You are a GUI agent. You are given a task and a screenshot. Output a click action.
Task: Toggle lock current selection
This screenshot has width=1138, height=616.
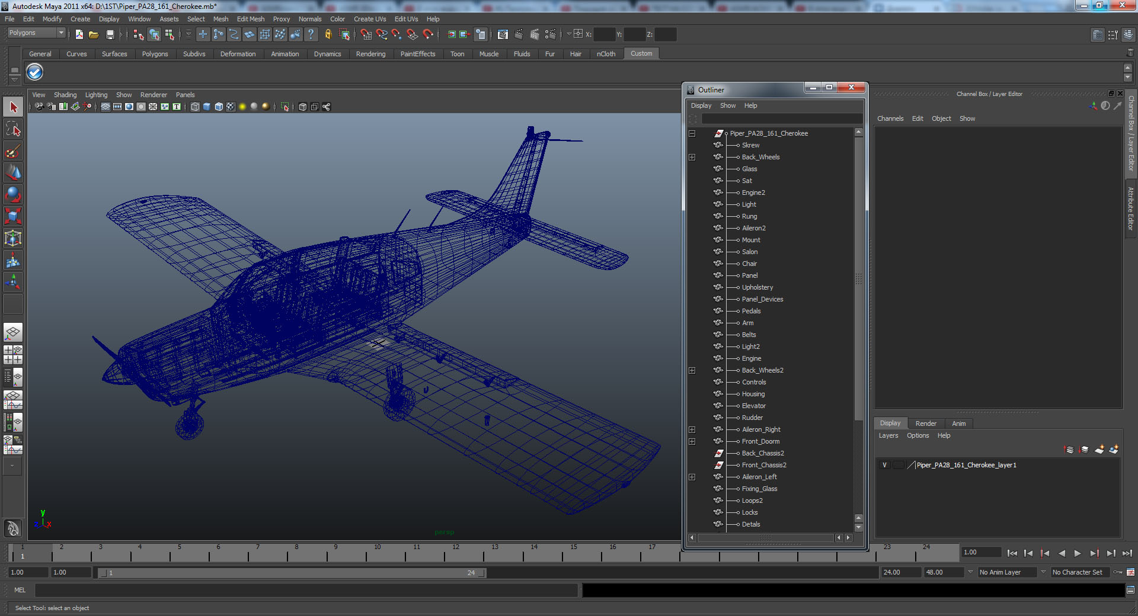328,34
